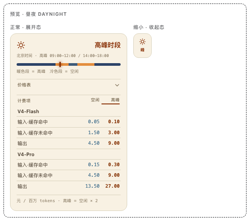Viewport: 250px width, 221px height.
Task: Click V4-Pro 输出 idle price 13.50
Action: [92, 186]
